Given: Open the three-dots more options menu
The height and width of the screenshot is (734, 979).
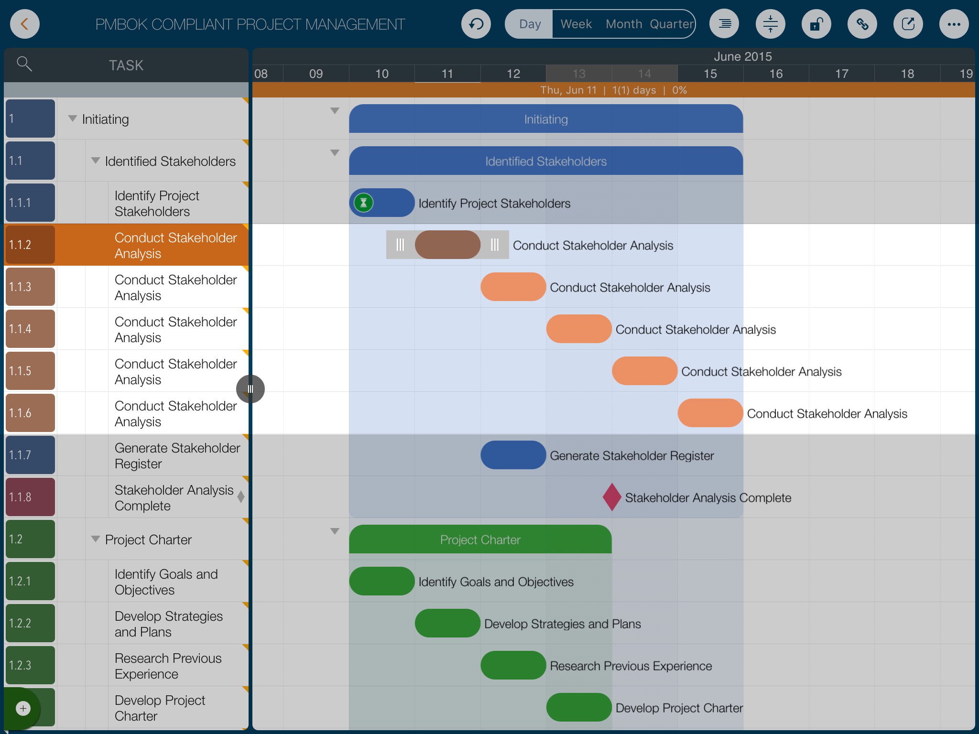Looking at the screenshot, I should click(x=954, y=24).
